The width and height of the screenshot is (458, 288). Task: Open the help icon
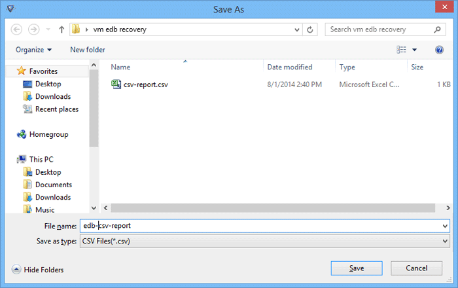(439, 50)
